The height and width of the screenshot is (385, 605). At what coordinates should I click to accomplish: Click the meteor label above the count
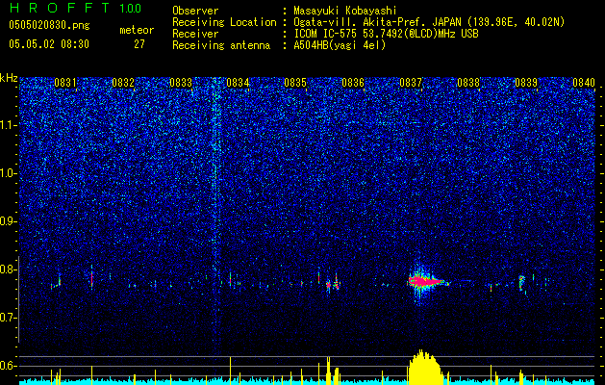click(137, 30)
